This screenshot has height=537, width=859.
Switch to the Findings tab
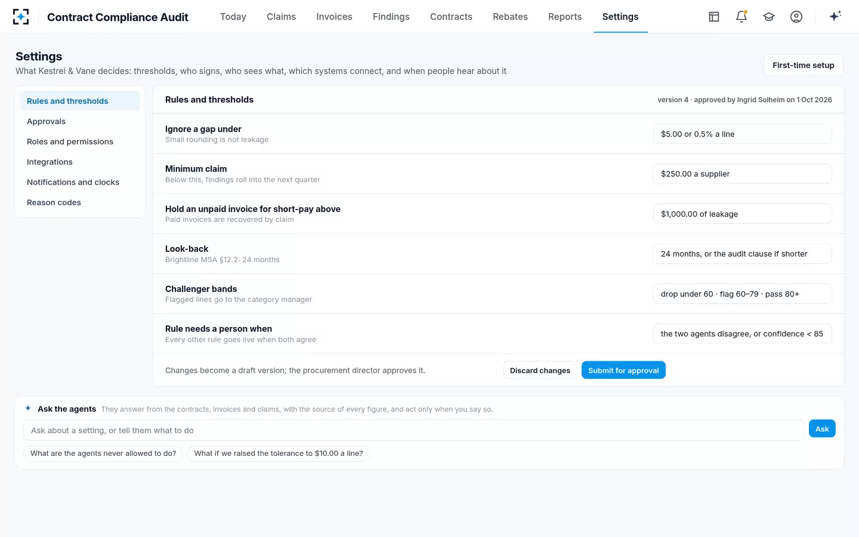pyautogui.click(x=391, y=17)
